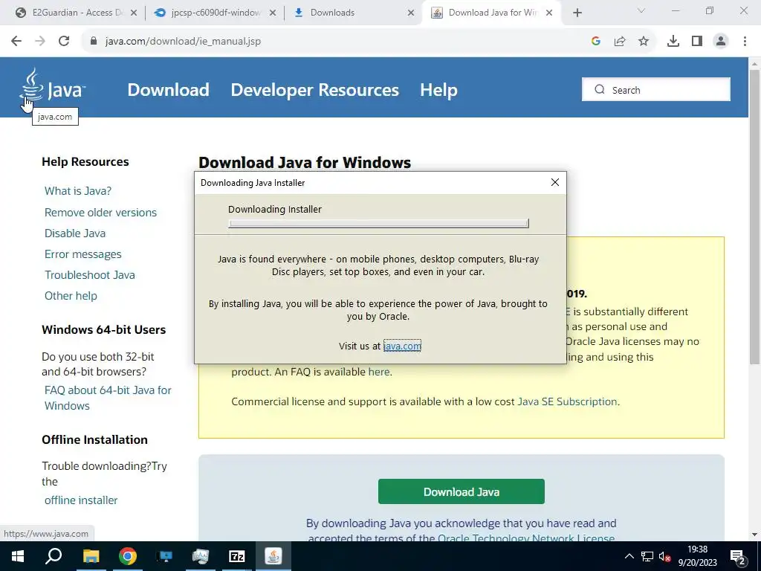The height and width of the screenshot is (571, 761).
Task: Open the taskbar clock and date
Action: point(697,556)
